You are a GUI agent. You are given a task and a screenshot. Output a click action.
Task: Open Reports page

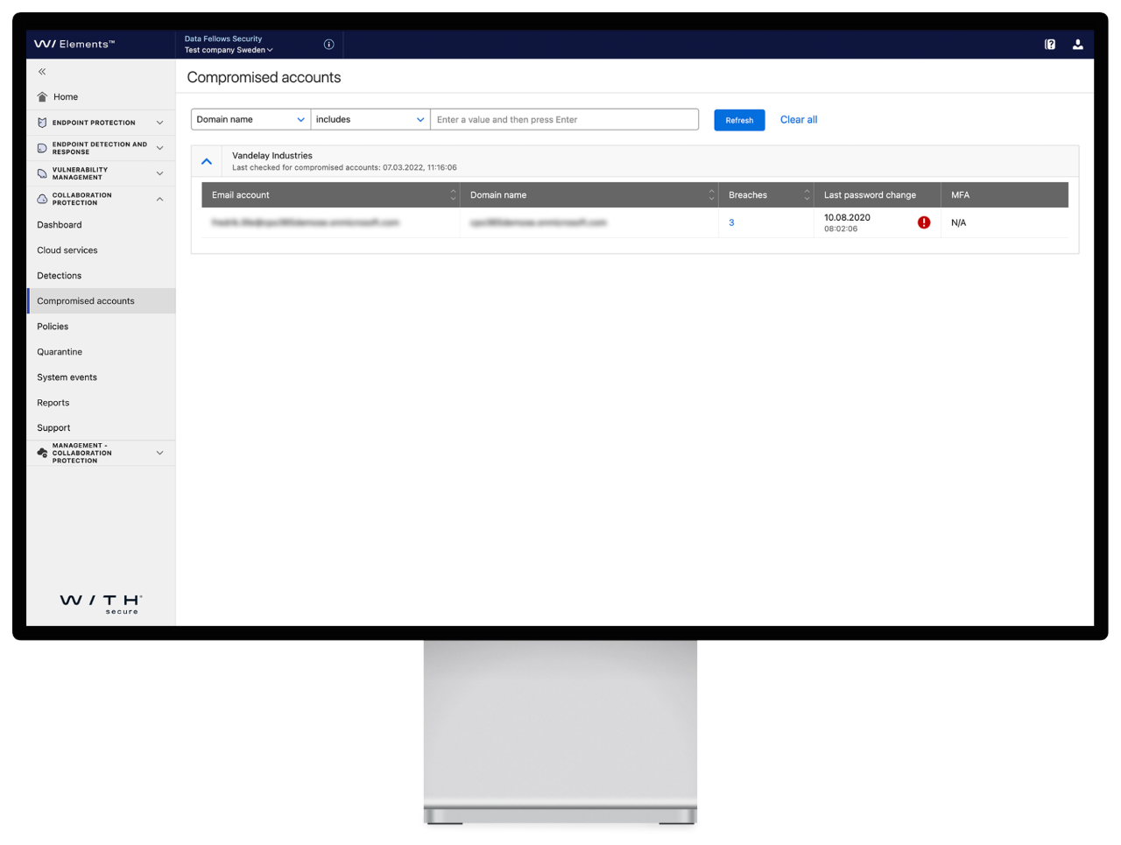click(53, 403)
